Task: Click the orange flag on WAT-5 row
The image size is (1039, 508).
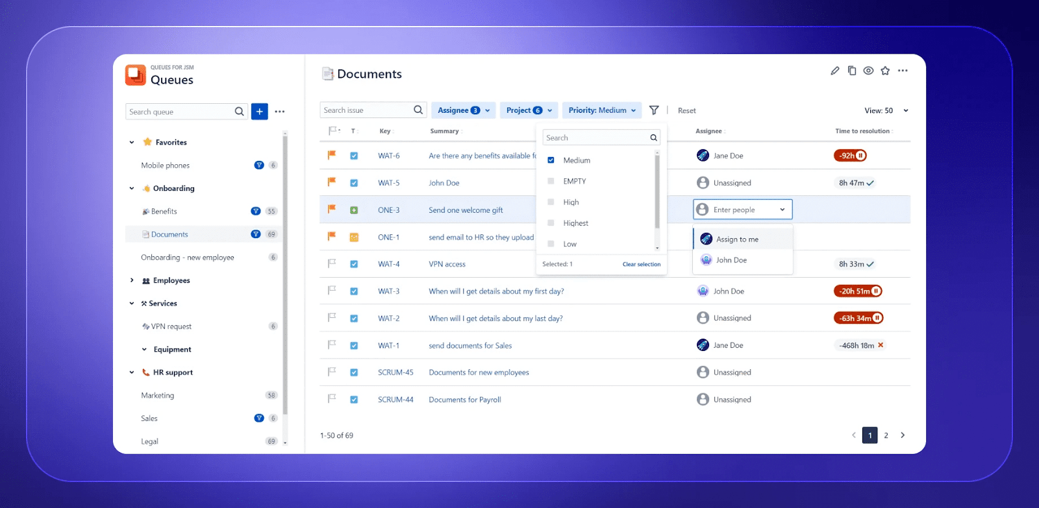Action: (332, 182)
